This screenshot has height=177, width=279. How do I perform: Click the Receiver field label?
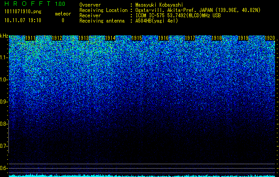pos(90,15)
